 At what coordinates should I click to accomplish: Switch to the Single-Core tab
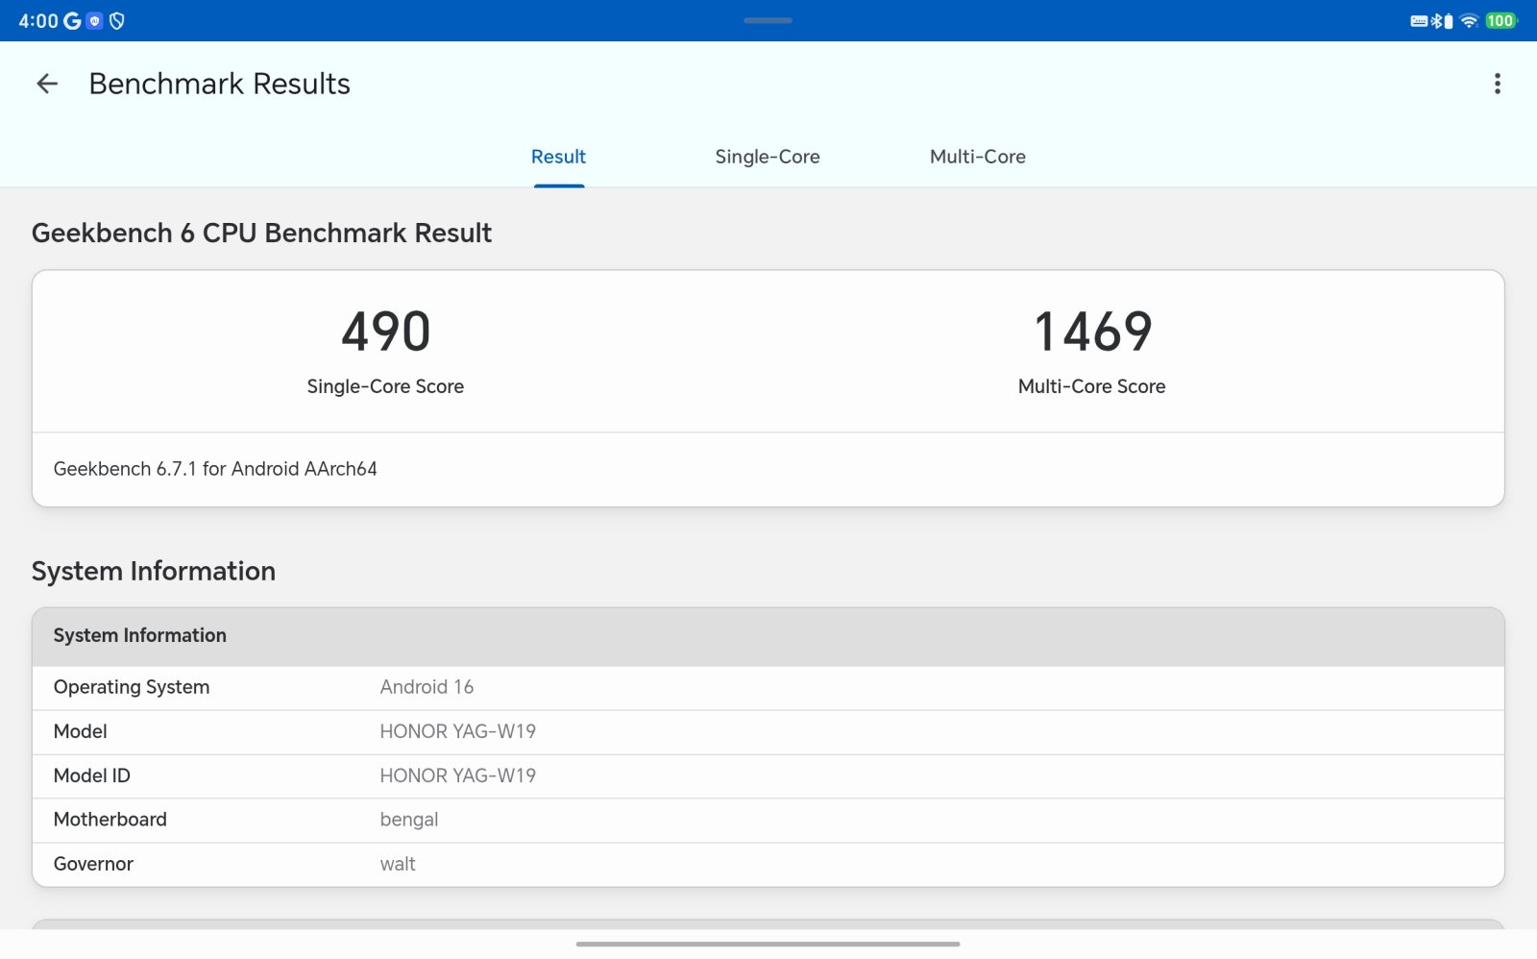[768, 157]
